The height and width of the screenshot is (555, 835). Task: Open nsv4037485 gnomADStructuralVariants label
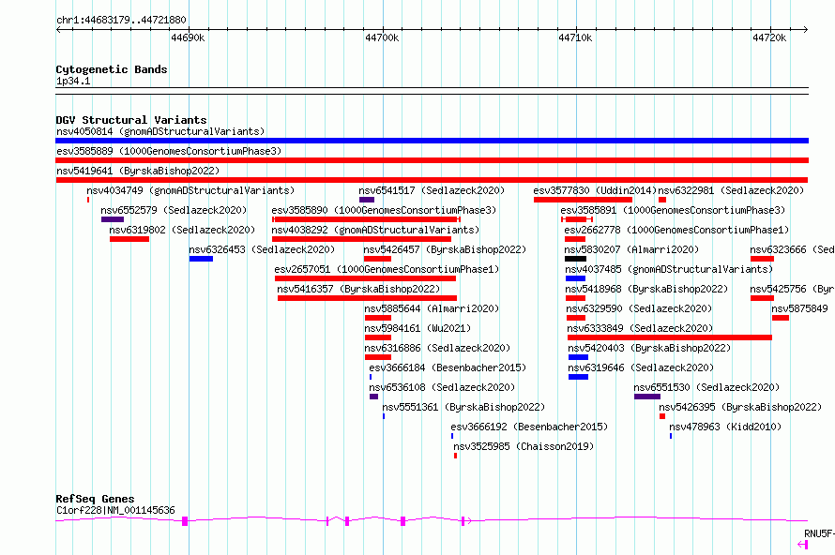(x=669, y=269)
